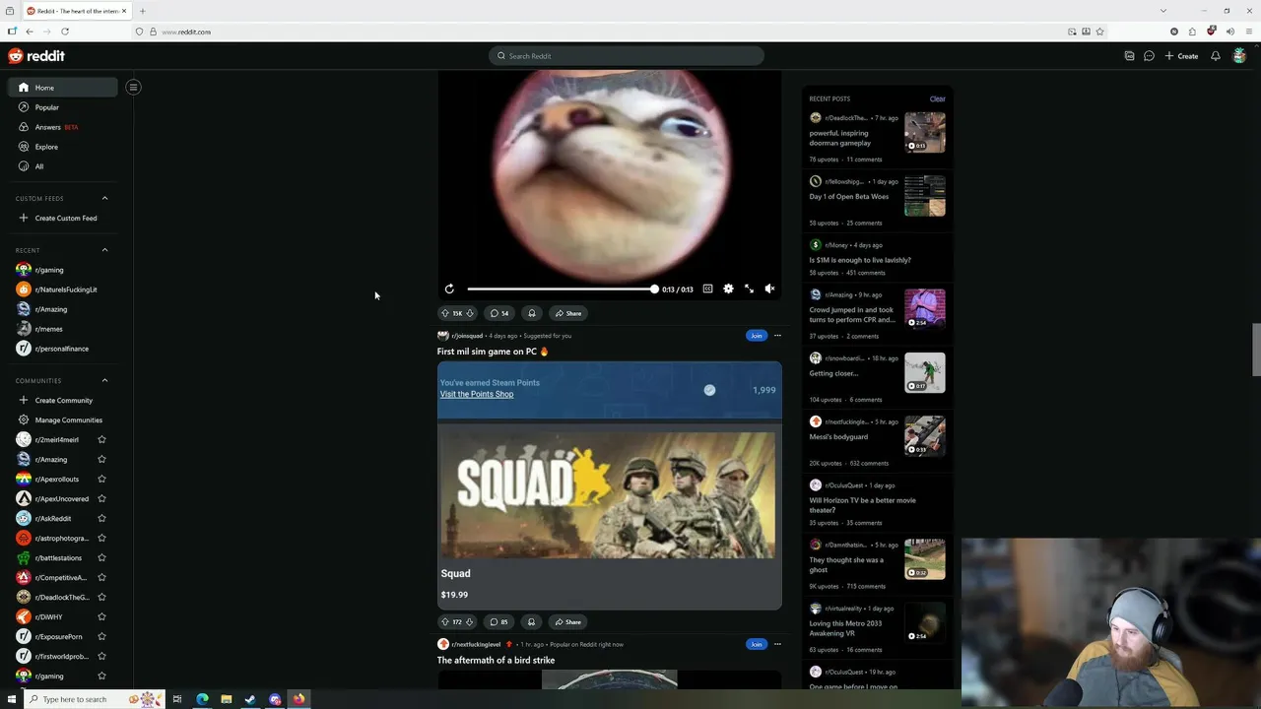The image size is (1261, 709).
Task: Go to Home in the sidebar
Action: pyautogui.click(x=63, y=88)
